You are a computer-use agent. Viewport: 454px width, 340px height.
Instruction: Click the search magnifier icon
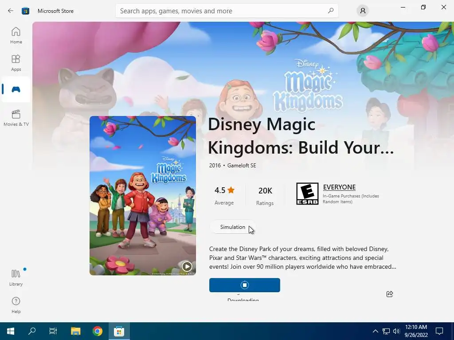pyautogui.click(x=331, y=11)
